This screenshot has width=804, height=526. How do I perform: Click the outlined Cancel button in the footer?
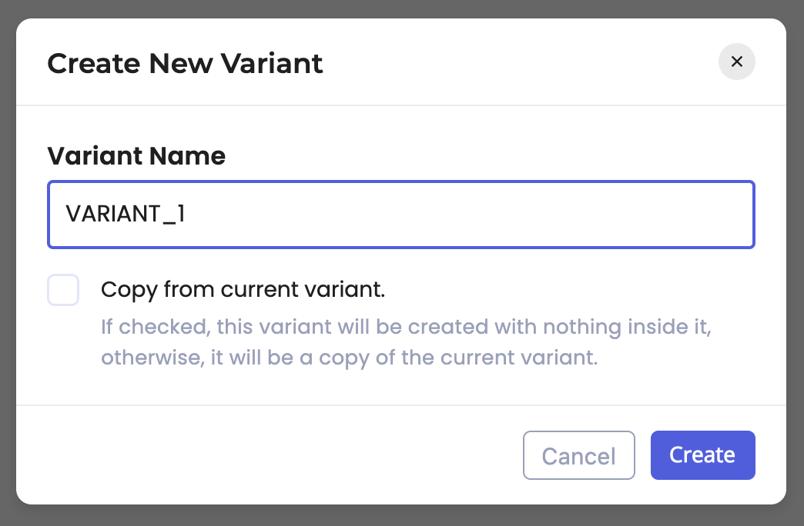(x=579, y=455)
